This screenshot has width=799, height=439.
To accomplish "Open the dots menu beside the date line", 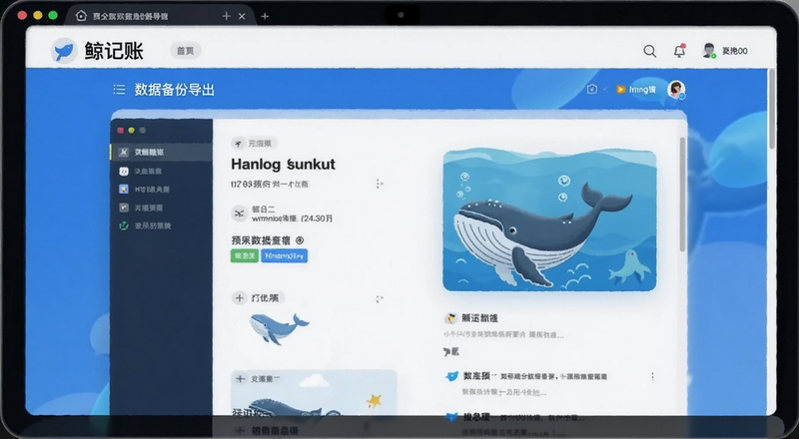I will pyautogui.click(x=379, y=184).
